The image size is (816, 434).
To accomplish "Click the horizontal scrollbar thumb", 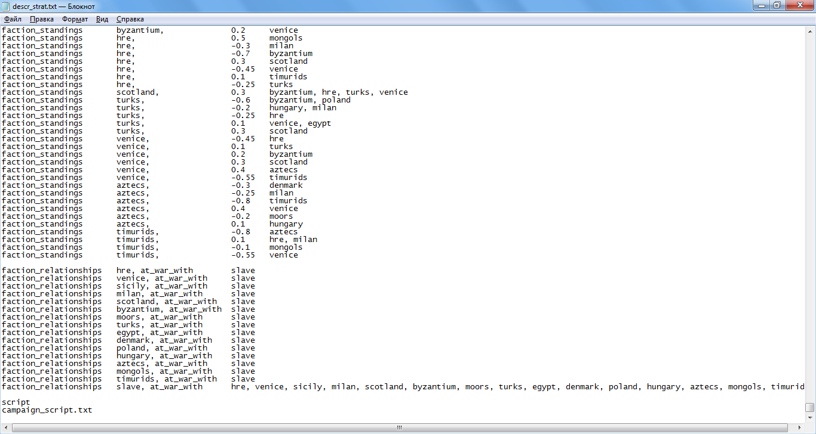I will [400, 427].
